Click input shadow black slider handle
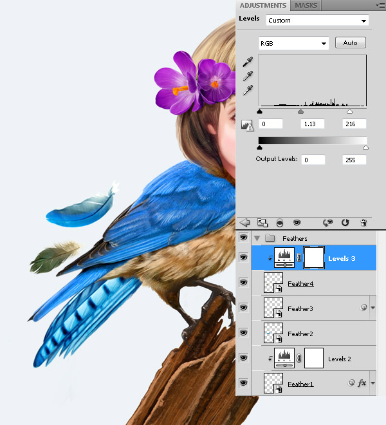 click(259, 111)
